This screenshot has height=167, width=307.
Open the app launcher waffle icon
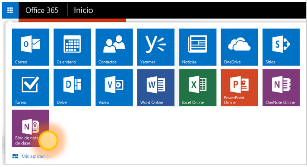[10, 10]
